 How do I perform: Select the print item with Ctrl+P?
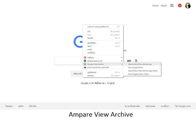pyautogui.click(x=103, y=46)
